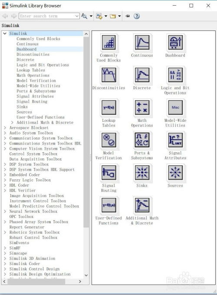Select Simulink Control Design in tree
Image resolution: width=217 pixels, height=295 pixels.
pyautogui.click(x=35, y=269)
